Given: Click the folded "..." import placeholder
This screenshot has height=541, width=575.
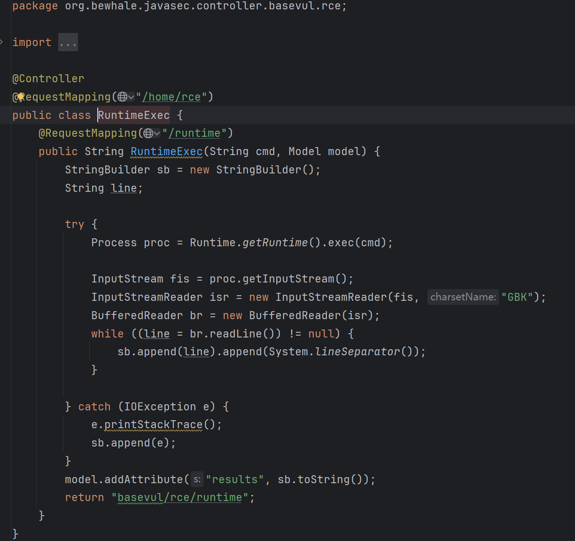Looking at the screenshot, I should click(68, 42).
